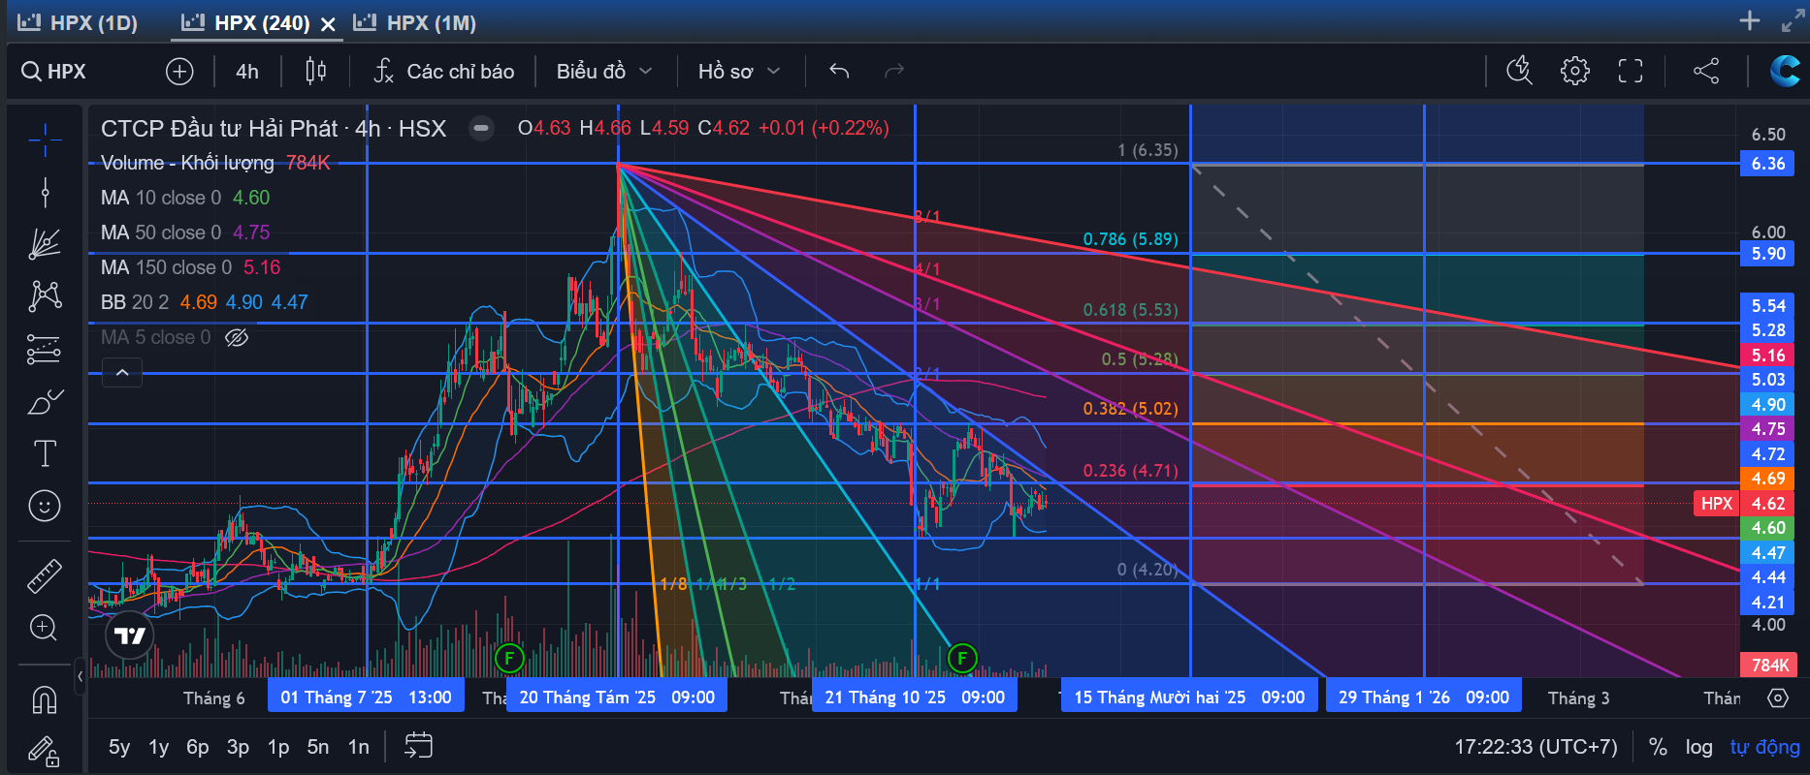Open timezone 17:22:33 (UTC+7) menu

click(1535, 746)
